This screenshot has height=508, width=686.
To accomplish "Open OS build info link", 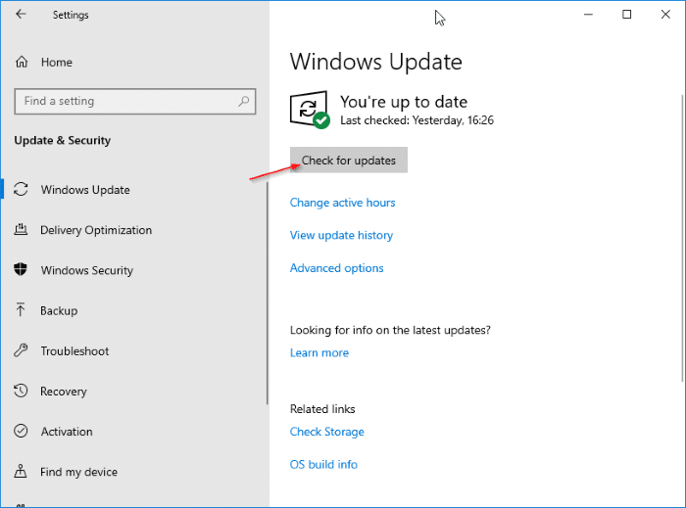I will pyautogui.click(x=323, y=464).
